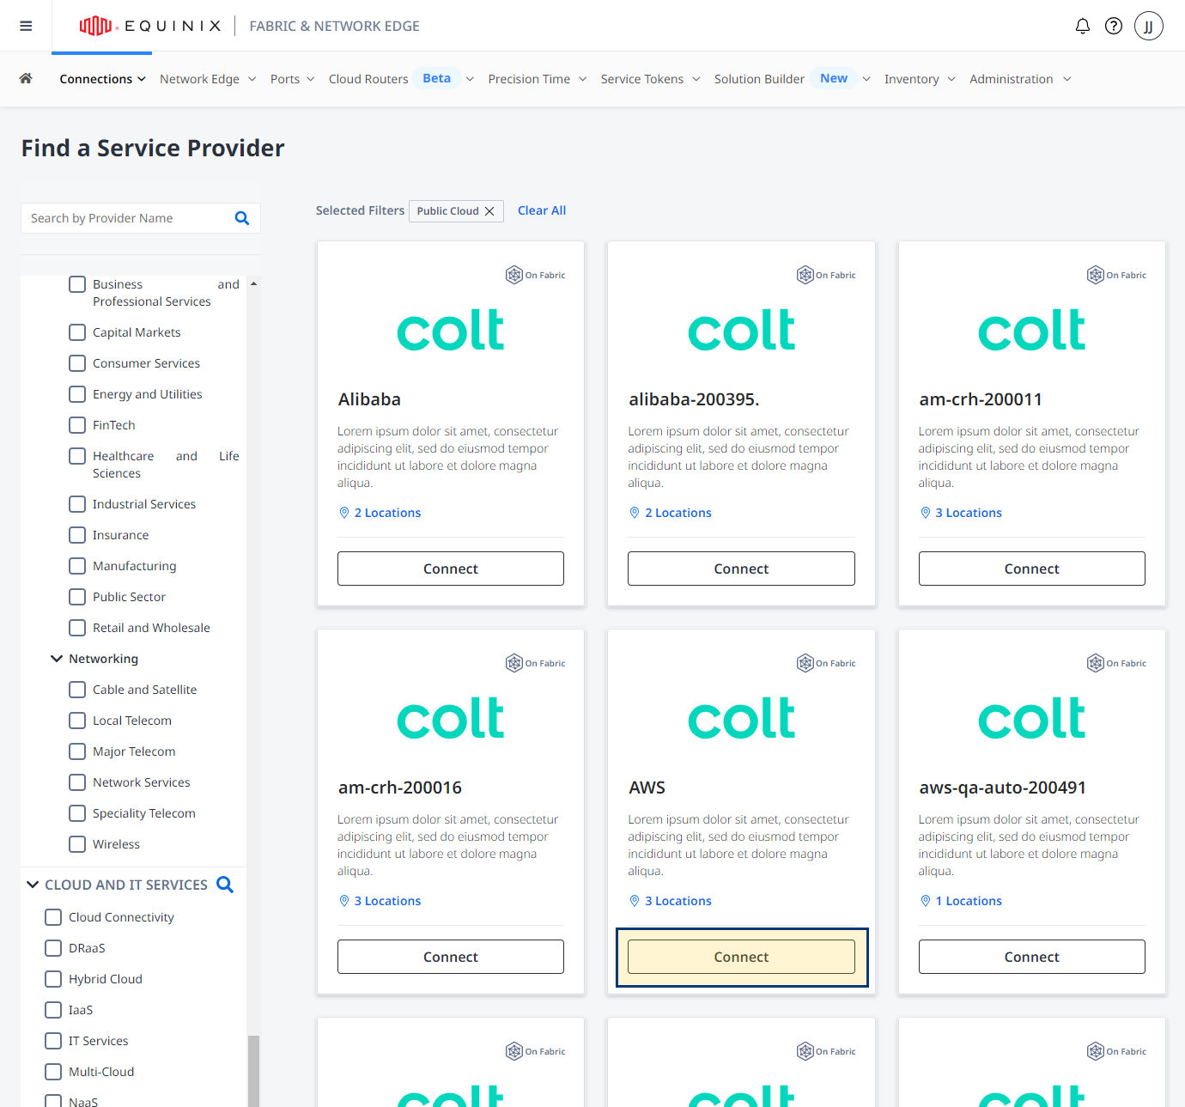Viewport: 1185px width, 1107px height.
Task: Open the notifications bell
Action: tap(1083, 26)
